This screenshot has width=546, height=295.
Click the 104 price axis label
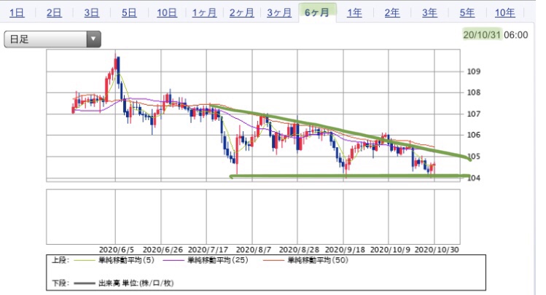click(x=474, y=178)
